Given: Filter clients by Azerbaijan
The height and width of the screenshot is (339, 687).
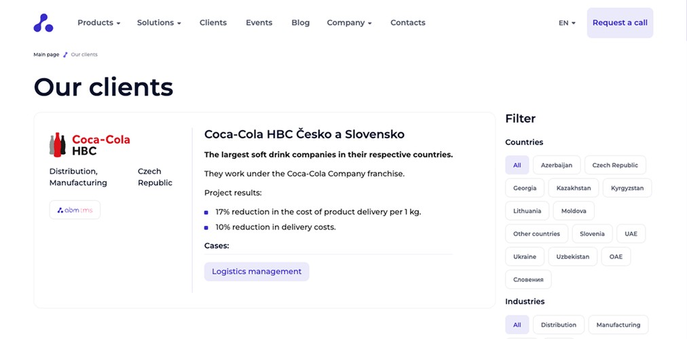Looking at the screenshot, I should click(x=557, y=165).
